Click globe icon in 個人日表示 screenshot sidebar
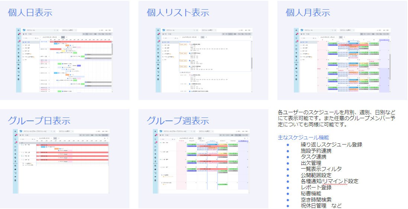Viewport: 408px width, 209px height. 18,56
